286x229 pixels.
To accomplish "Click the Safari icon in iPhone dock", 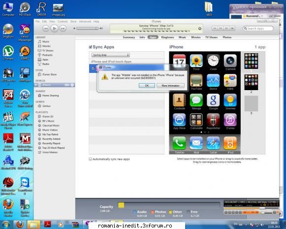I will coord(213,143).
